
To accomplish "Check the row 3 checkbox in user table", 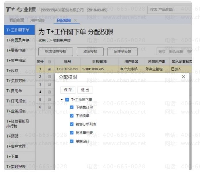I will pyautogui.click(x=49, y=84).
